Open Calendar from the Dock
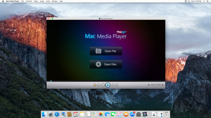This screenshot has width=211, height=118. click(x=76, y=114)
